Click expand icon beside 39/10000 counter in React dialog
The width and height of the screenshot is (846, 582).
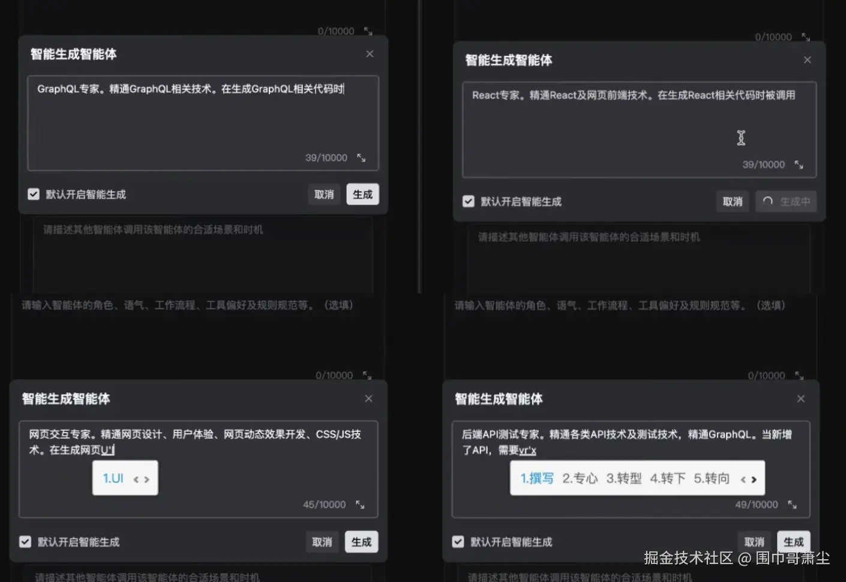(799, 164)
